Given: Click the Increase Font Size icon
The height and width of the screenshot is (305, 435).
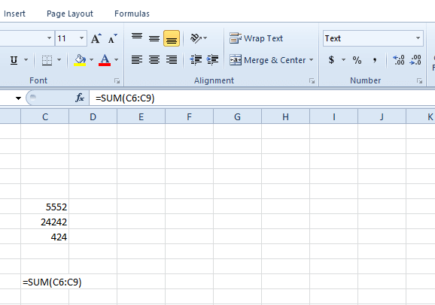Looking at the screenshot, I should click(x=96, y=38).
